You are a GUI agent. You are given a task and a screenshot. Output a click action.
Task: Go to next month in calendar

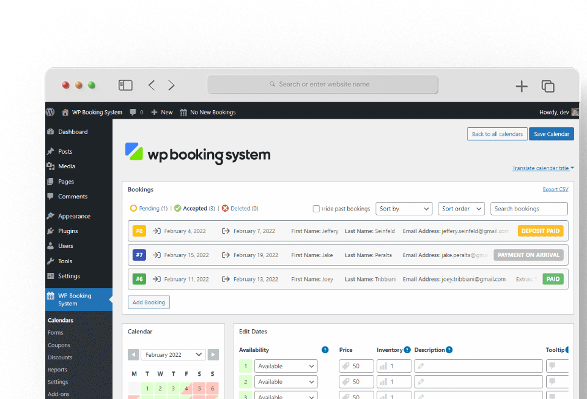tap(213, 355)
